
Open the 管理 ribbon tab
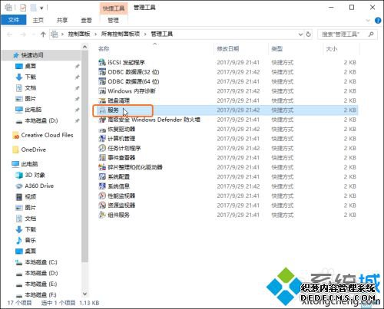tap(113, 20)
